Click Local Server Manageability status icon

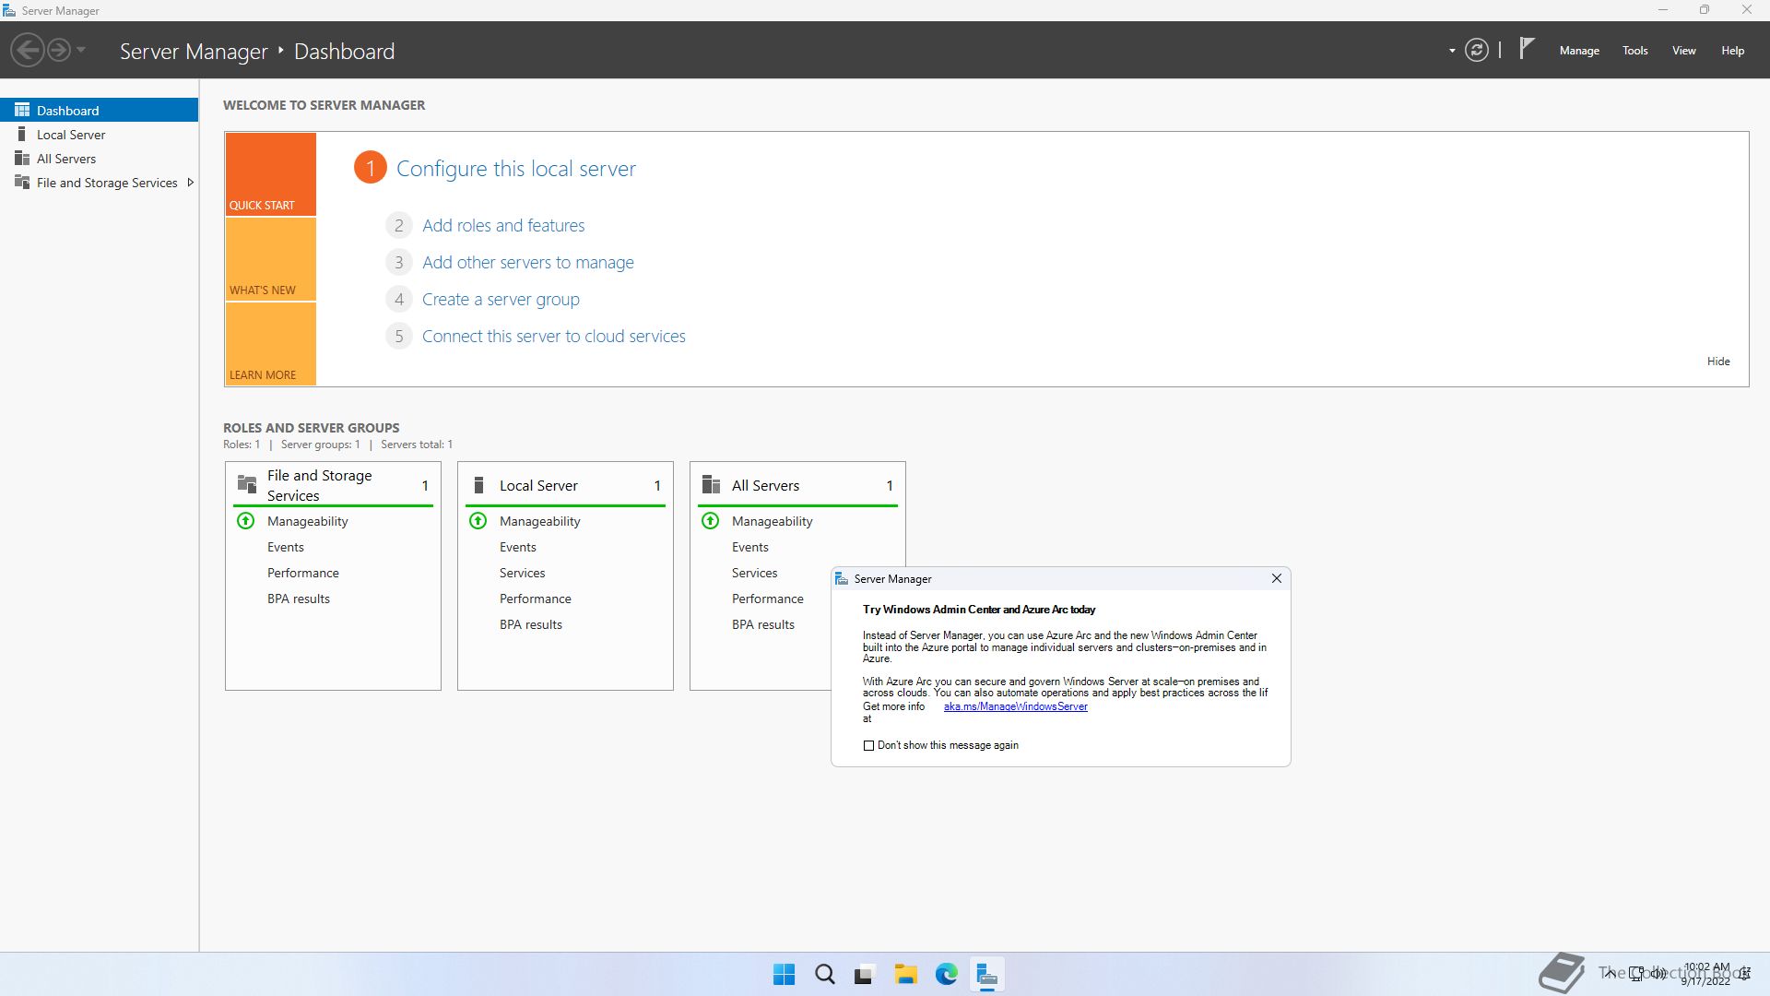coord(478,521)
